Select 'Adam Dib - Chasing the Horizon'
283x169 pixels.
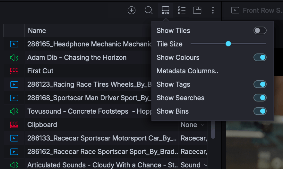77,58
